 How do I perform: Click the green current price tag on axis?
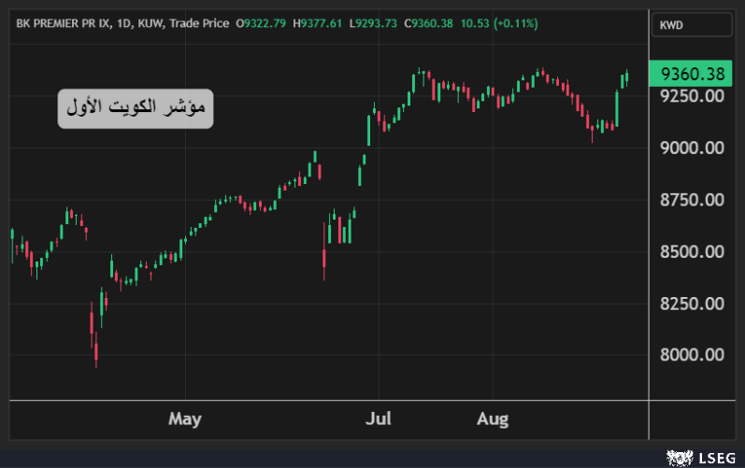(x=692, y=74)
